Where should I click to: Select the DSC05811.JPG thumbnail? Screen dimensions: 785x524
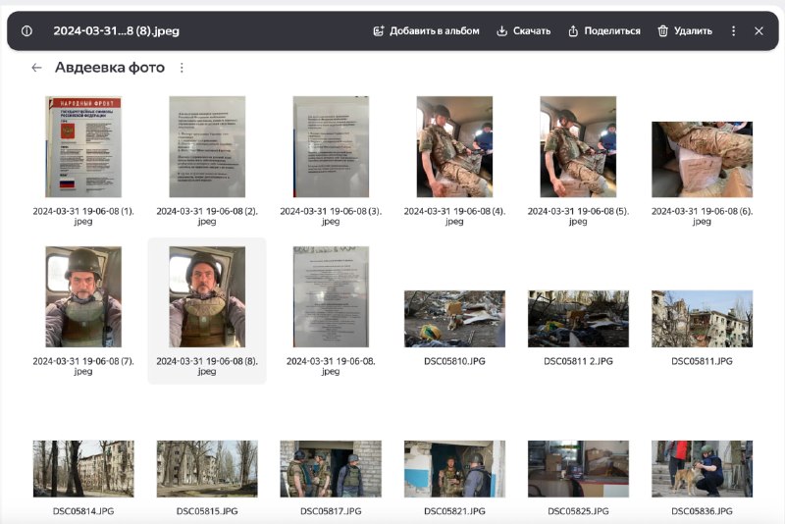pos(702,319)
